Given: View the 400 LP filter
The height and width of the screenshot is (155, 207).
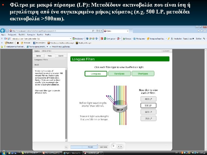Looking at the screenshot, I should (x=148, y=99).
